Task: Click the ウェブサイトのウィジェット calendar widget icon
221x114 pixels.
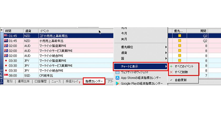Action: click(117, 72)
